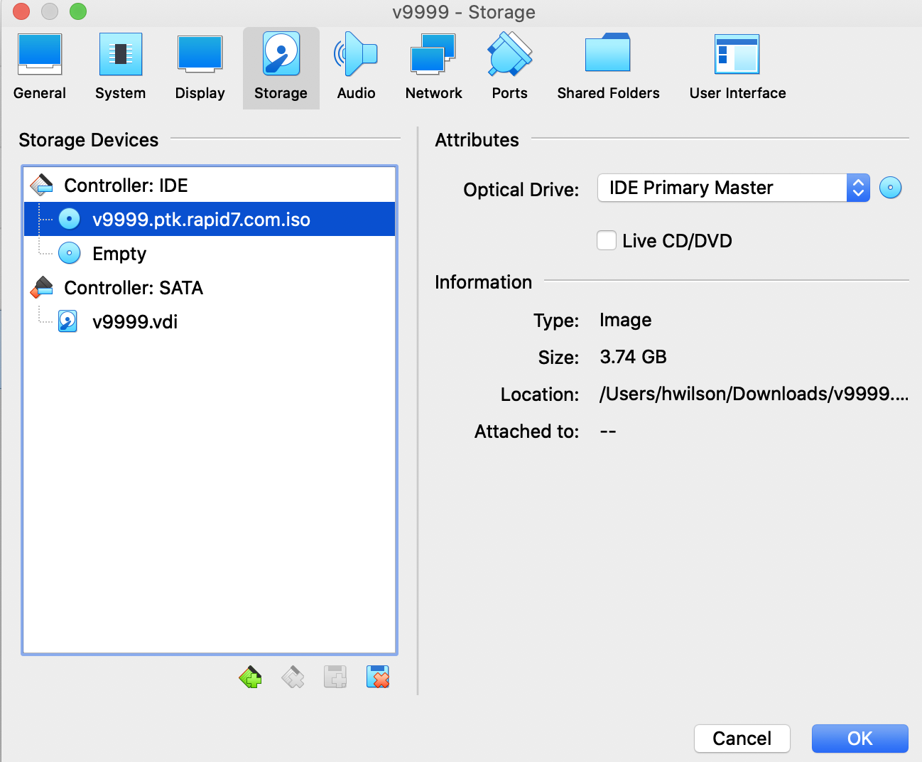
Task: Enable the Live CD/DVD checkbox
Action: pos(607,241)
